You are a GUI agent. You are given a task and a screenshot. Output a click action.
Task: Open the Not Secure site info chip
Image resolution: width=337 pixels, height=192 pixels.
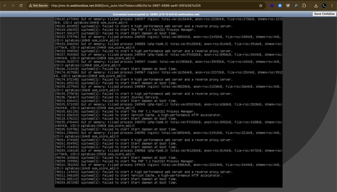click(38, 6)
